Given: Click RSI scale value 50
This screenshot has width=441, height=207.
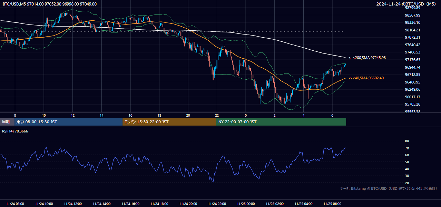Looking at the screenshot, I should tap(407, 162).
